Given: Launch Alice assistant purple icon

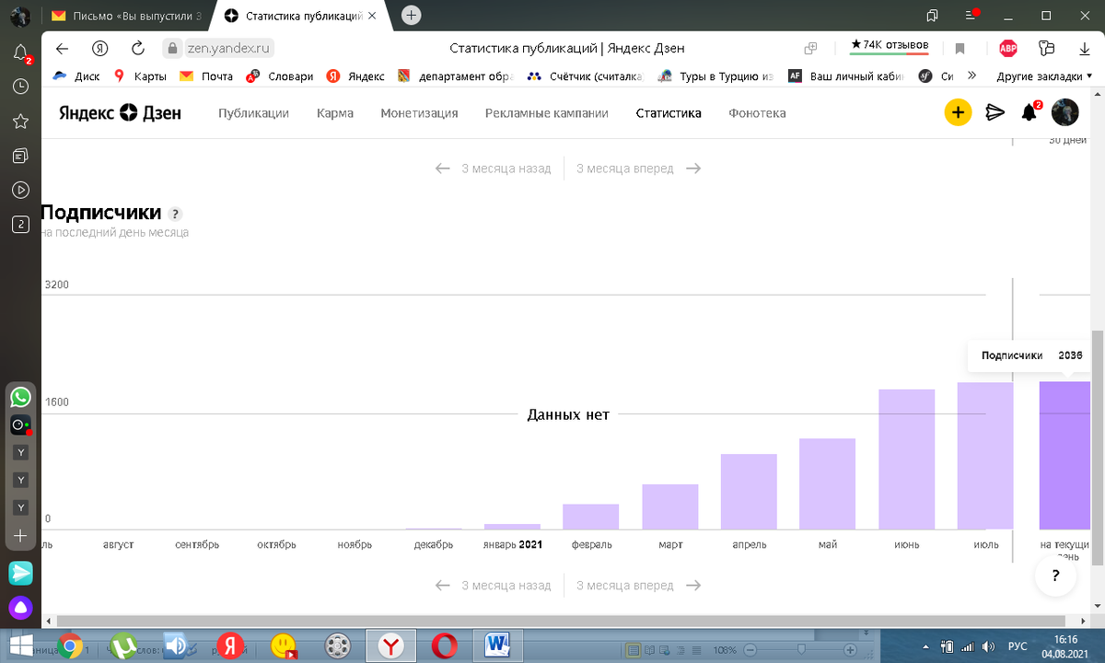Looking at the screenshot, I should (20, 608).
